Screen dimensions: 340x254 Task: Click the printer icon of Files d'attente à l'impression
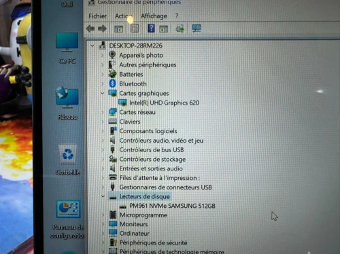(x=113, y=177)
